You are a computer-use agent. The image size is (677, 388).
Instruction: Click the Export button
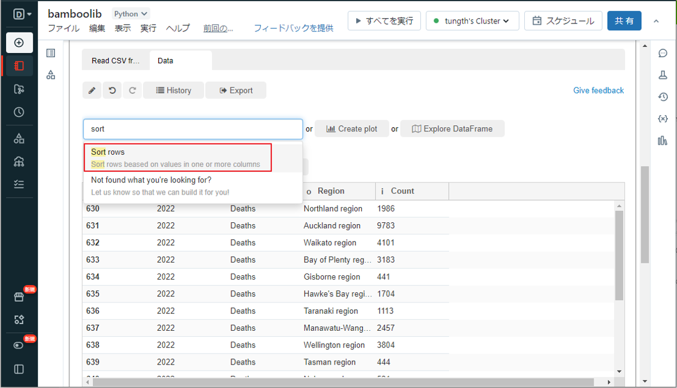(236, 90)
